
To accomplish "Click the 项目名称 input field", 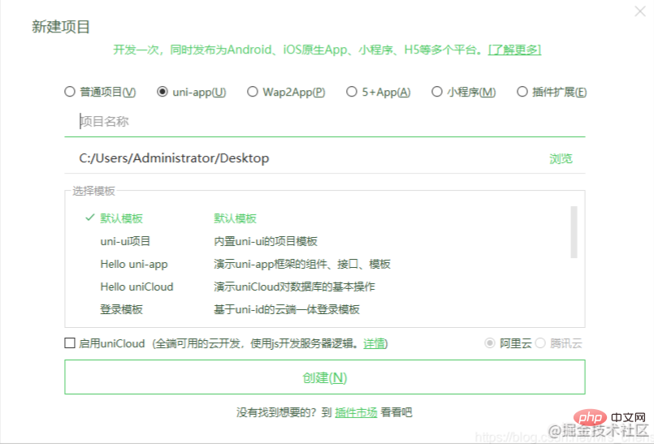I will coord(324,121).
